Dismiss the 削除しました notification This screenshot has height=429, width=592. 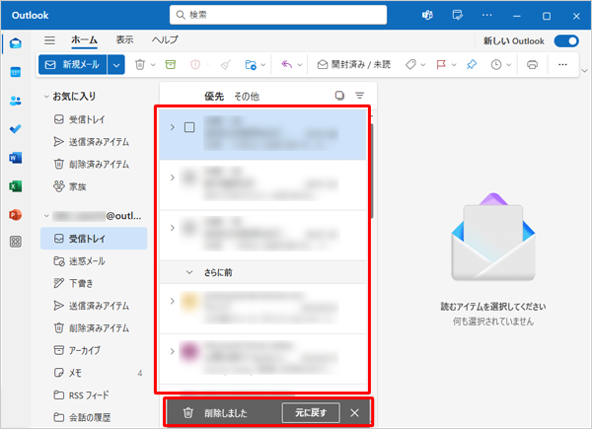click(354, 413)
